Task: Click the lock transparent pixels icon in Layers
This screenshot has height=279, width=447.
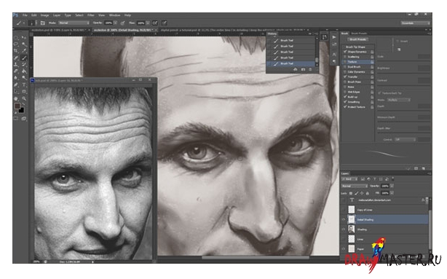Action: (351, 193)
